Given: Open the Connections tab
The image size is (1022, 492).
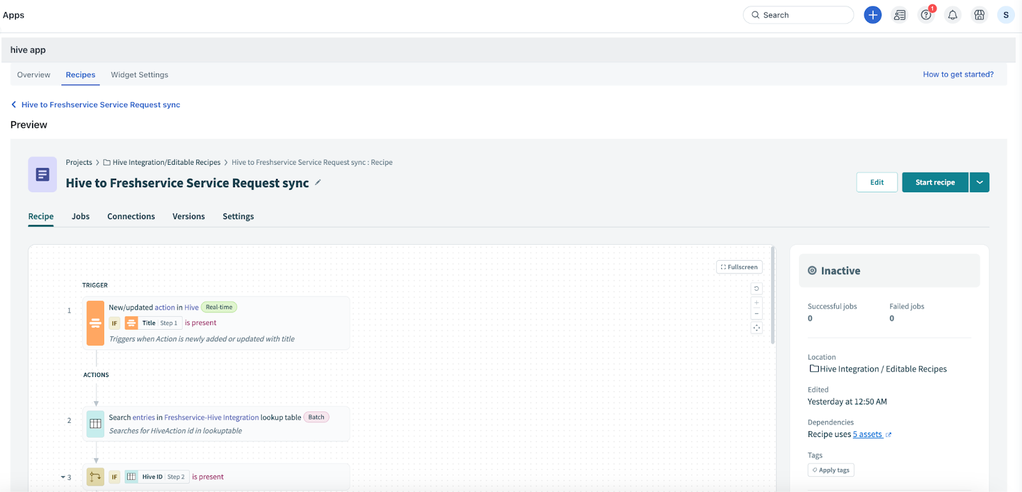Looking at the screenshot, I should tap(131, 217).
